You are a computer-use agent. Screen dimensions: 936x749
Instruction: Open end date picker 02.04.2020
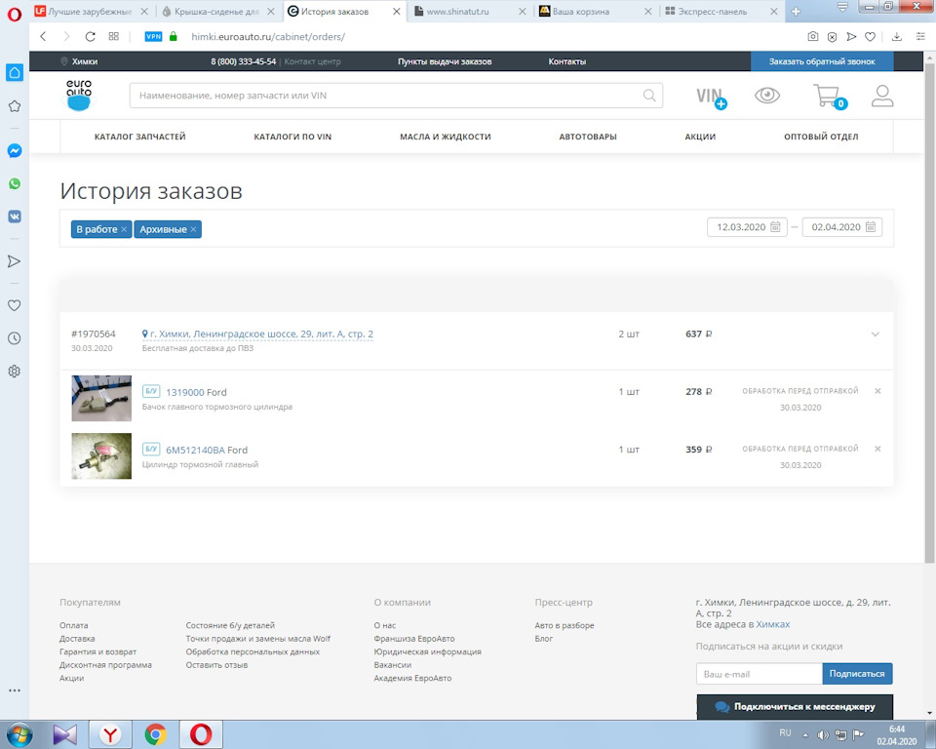tap(842, 227)
